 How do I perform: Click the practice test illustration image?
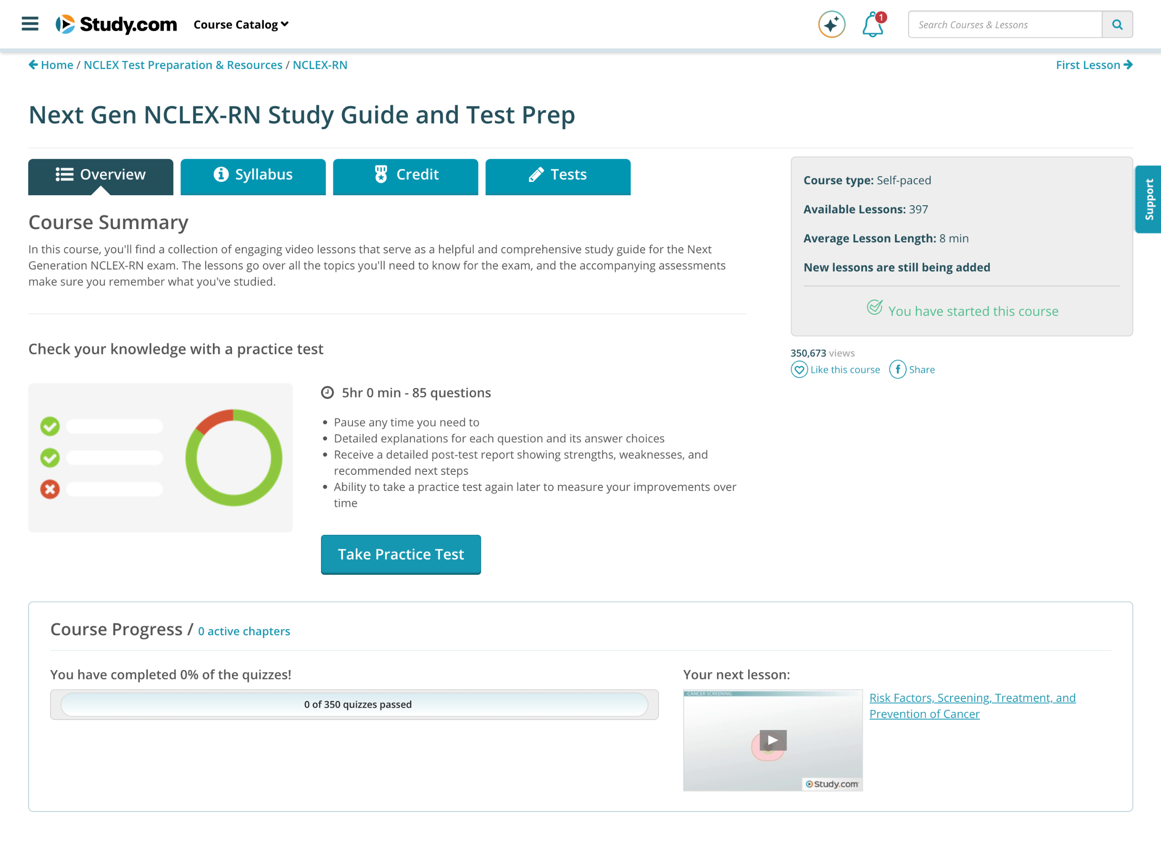160,458
